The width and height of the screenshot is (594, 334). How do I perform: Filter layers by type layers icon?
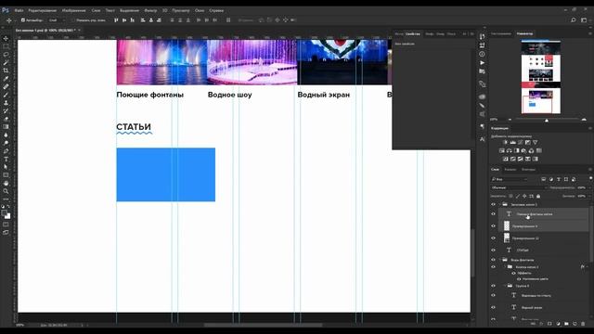point(559,179)
